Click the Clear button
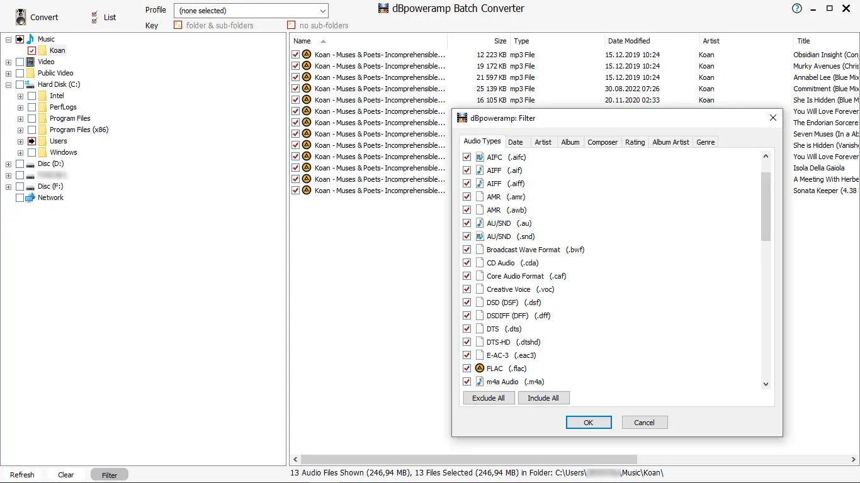 click(66, 475)
